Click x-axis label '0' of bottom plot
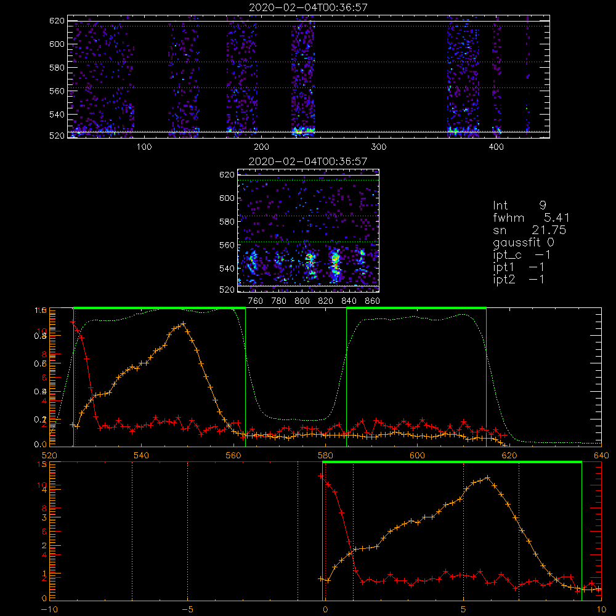The image size is (616, 616). pos(325,610)
